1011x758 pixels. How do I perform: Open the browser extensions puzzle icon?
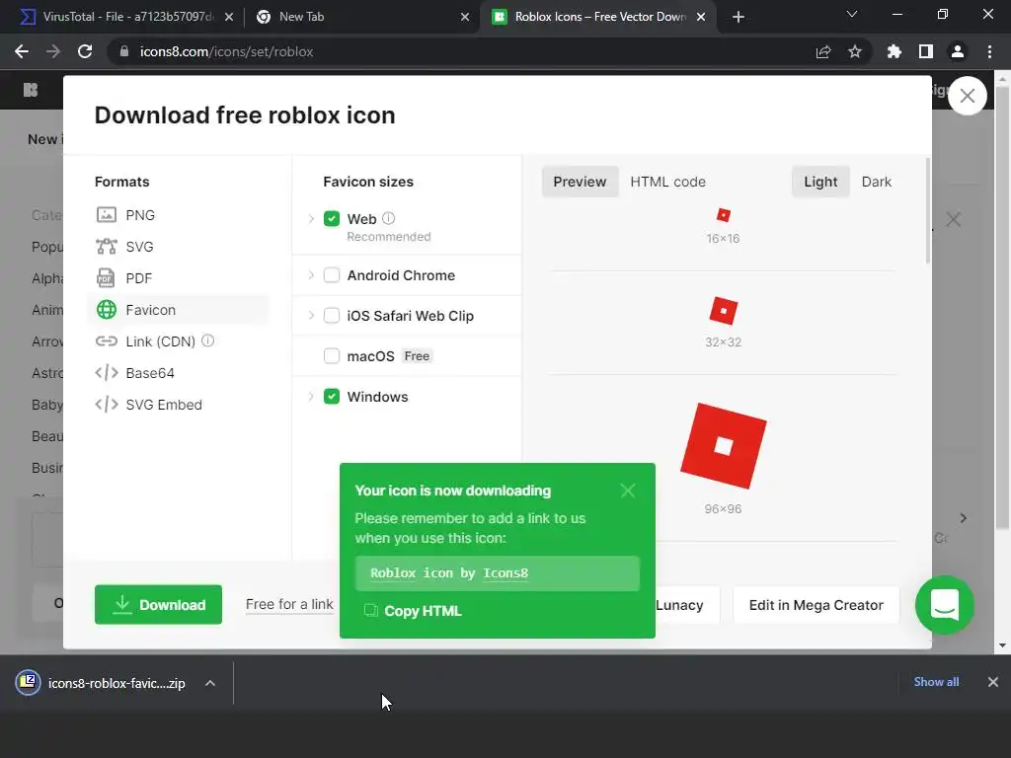point(894,51)
